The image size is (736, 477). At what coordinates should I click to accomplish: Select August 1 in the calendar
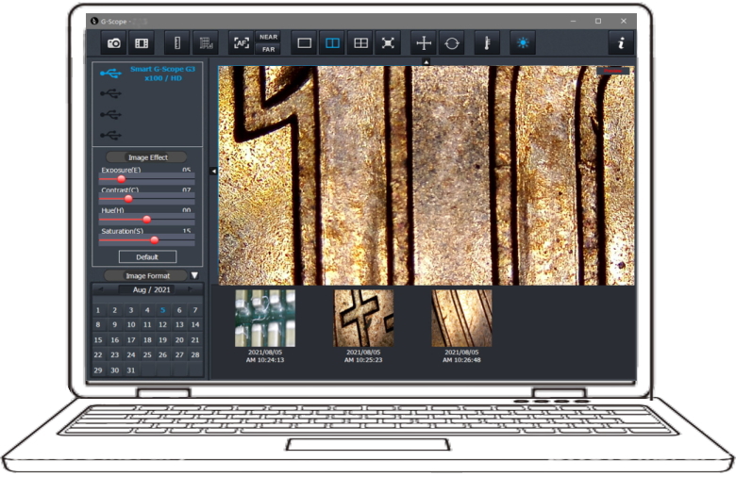[97, 310]
